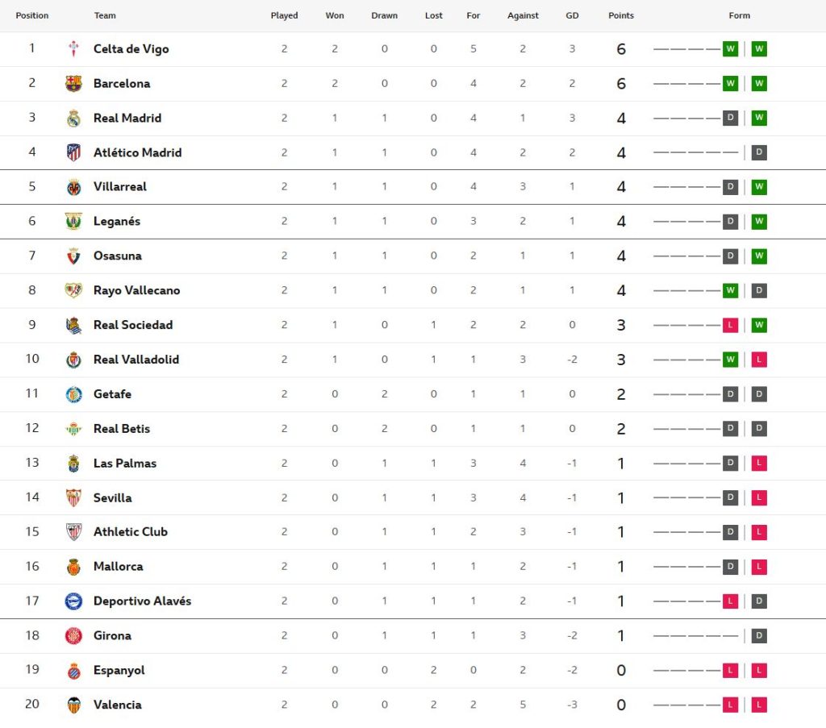Click the Espanyol club crest

coord(73,671)
